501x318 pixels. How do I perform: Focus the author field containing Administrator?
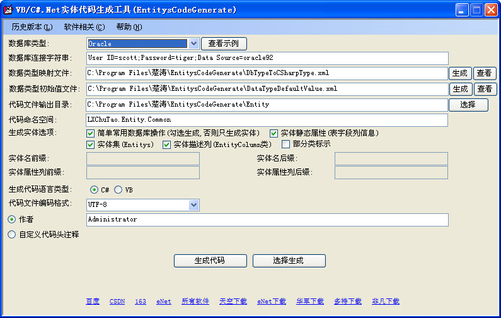coord(267,220)
